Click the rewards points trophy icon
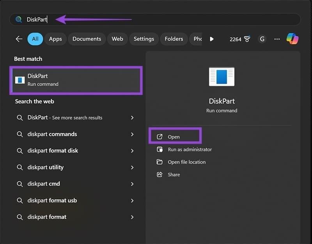312x244 pixels. click(x=246, y=39)
